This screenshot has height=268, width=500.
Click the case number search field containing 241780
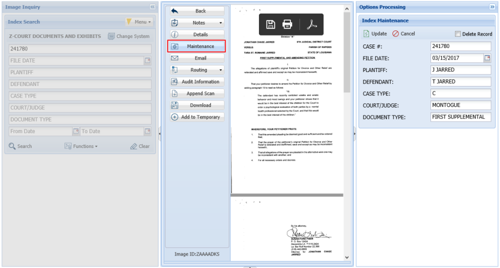click(80, 49)
